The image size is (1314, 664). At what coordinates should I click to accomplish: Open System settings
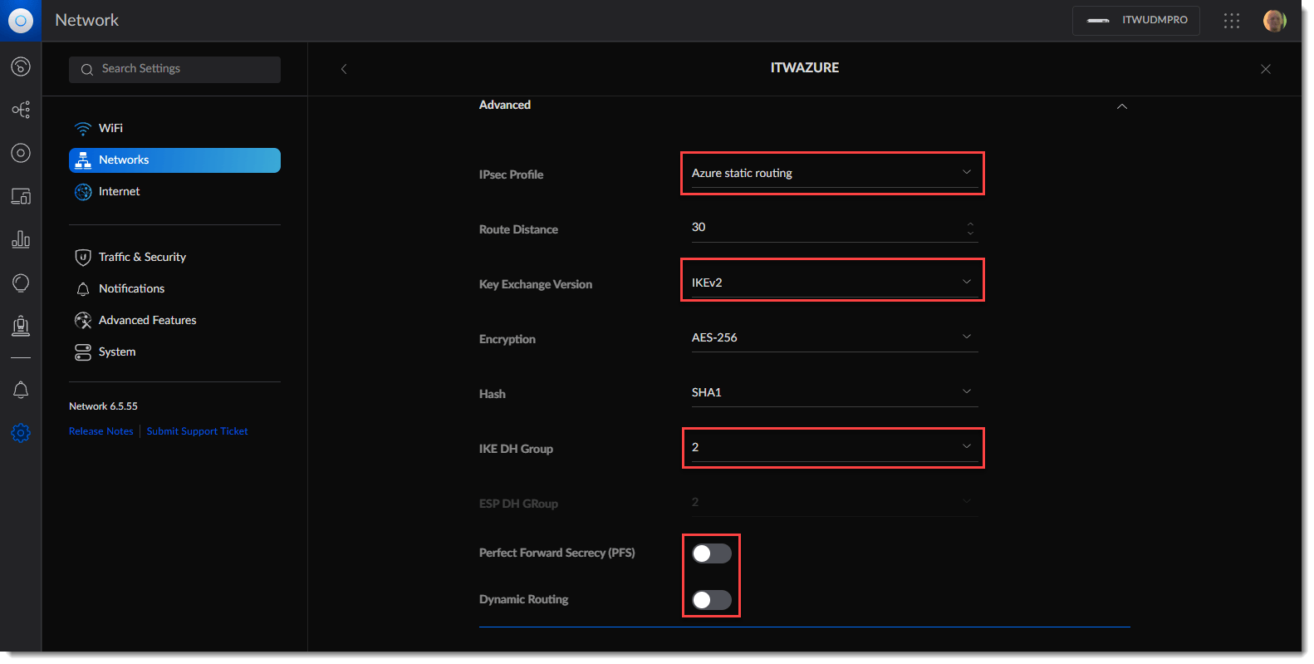pos(174,352)
